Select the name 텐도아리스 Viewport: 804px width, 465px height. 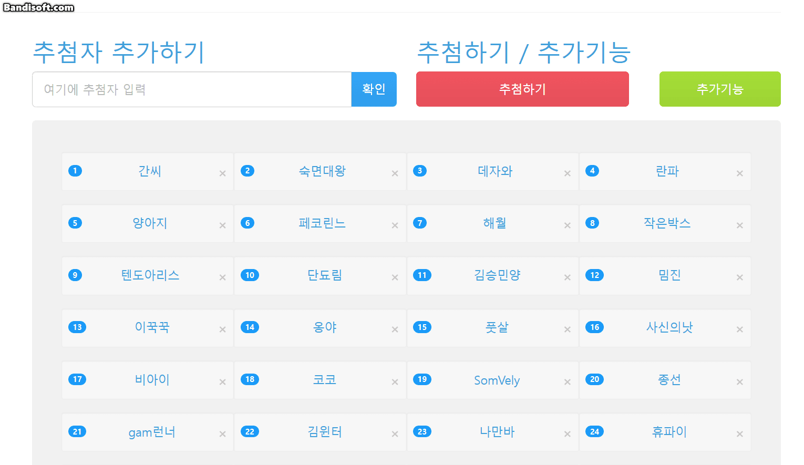(x=150, y=275)
